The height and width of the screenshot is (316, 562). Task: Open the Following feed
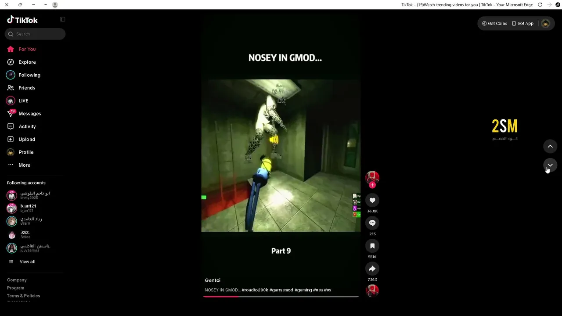(x=29, y=75)
